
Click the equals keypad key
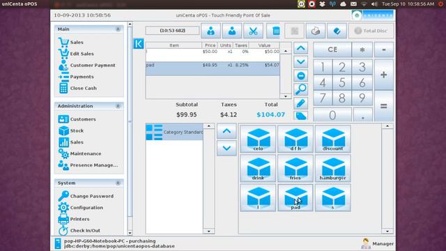point(384,106)
